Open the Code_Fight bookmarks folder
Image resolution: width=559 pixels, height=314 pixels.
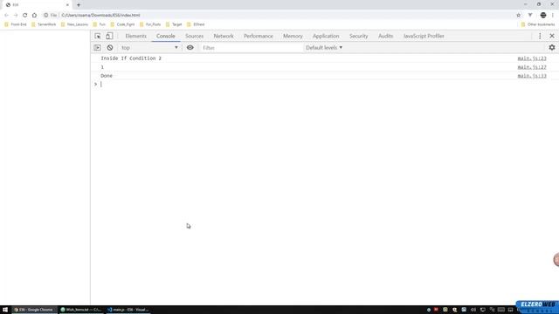point(122,24)
